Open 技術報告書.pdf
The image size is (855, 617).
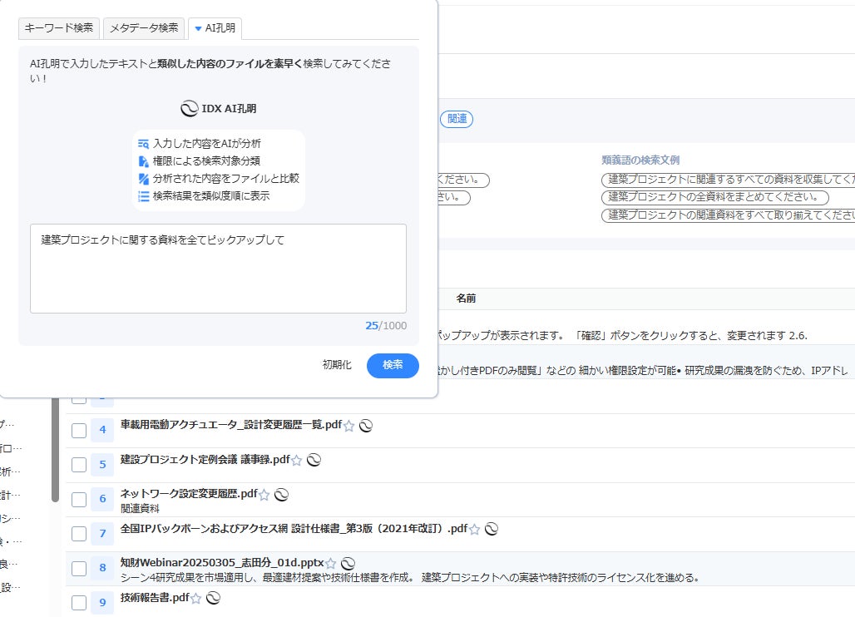(155, 597)
